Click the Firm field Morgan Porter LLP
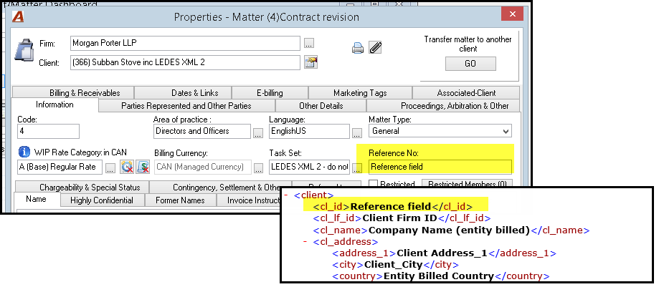659x287 pixels. (x=185, y=43)
